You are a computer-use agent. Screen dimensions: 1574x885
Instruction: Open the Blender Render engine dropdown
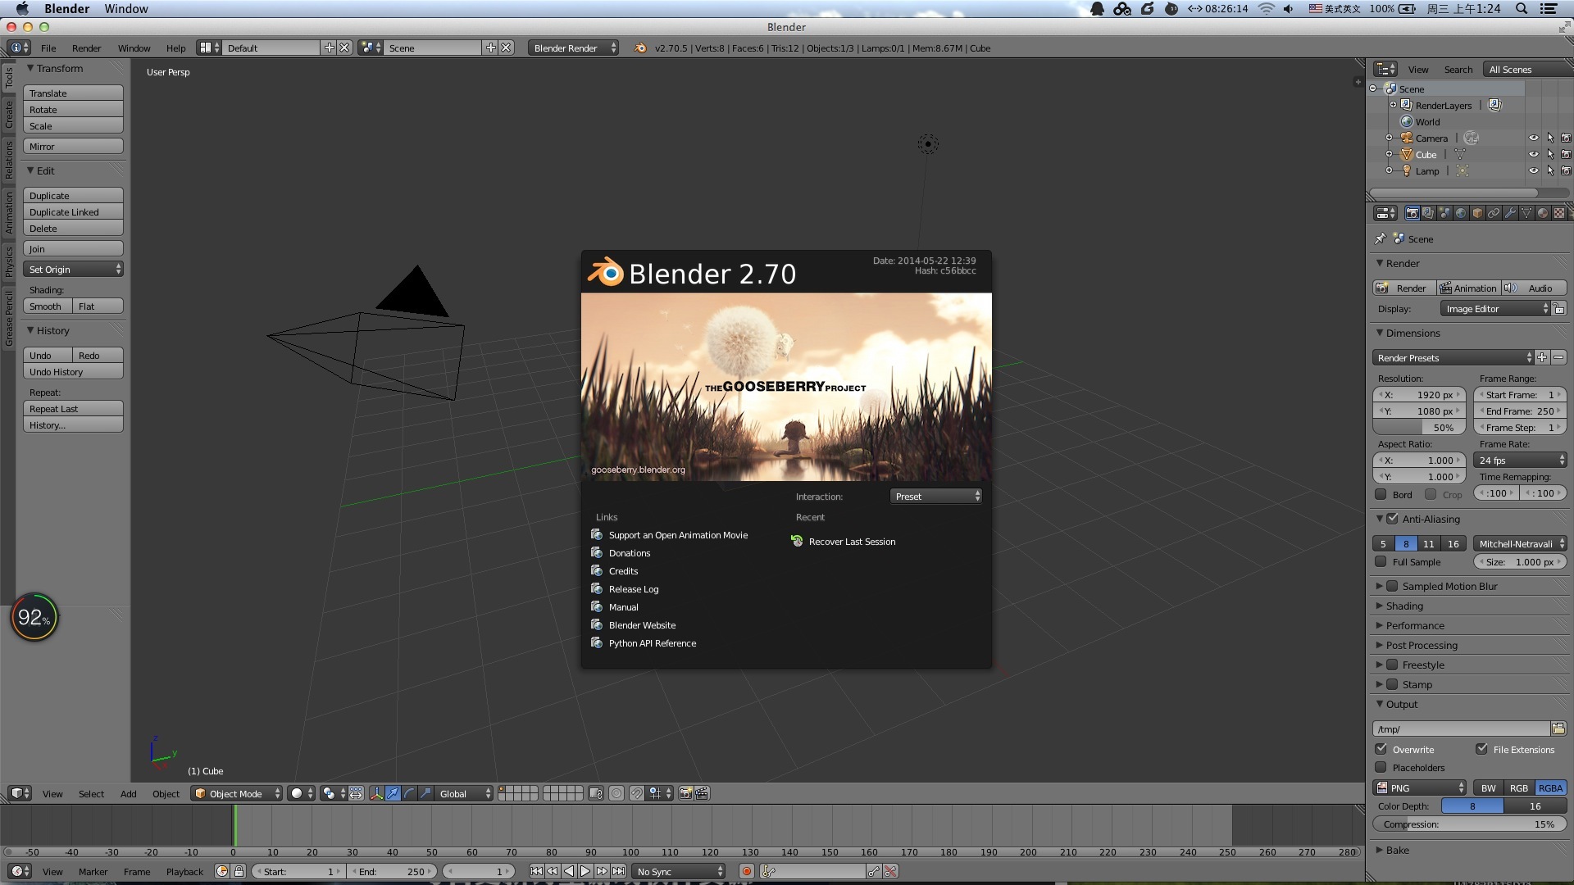[x=574, y=48]
